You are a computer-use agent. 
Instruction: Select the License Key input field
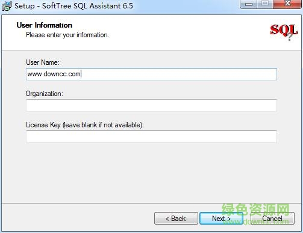(151, 136)
